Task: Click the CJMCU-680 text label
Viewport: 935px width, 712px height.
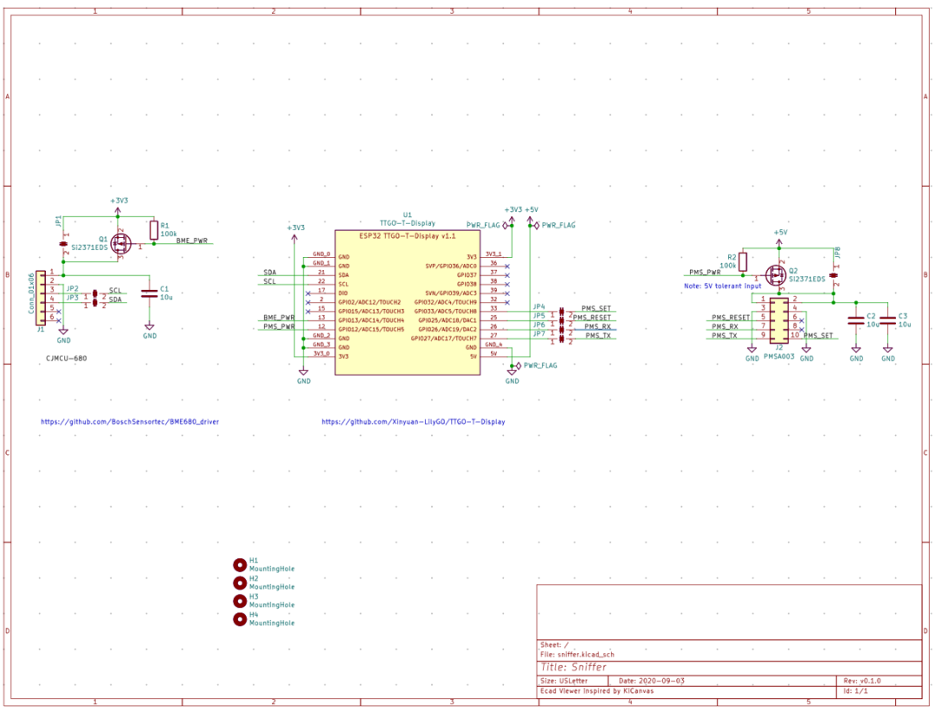Action: (x=66, y=359)
